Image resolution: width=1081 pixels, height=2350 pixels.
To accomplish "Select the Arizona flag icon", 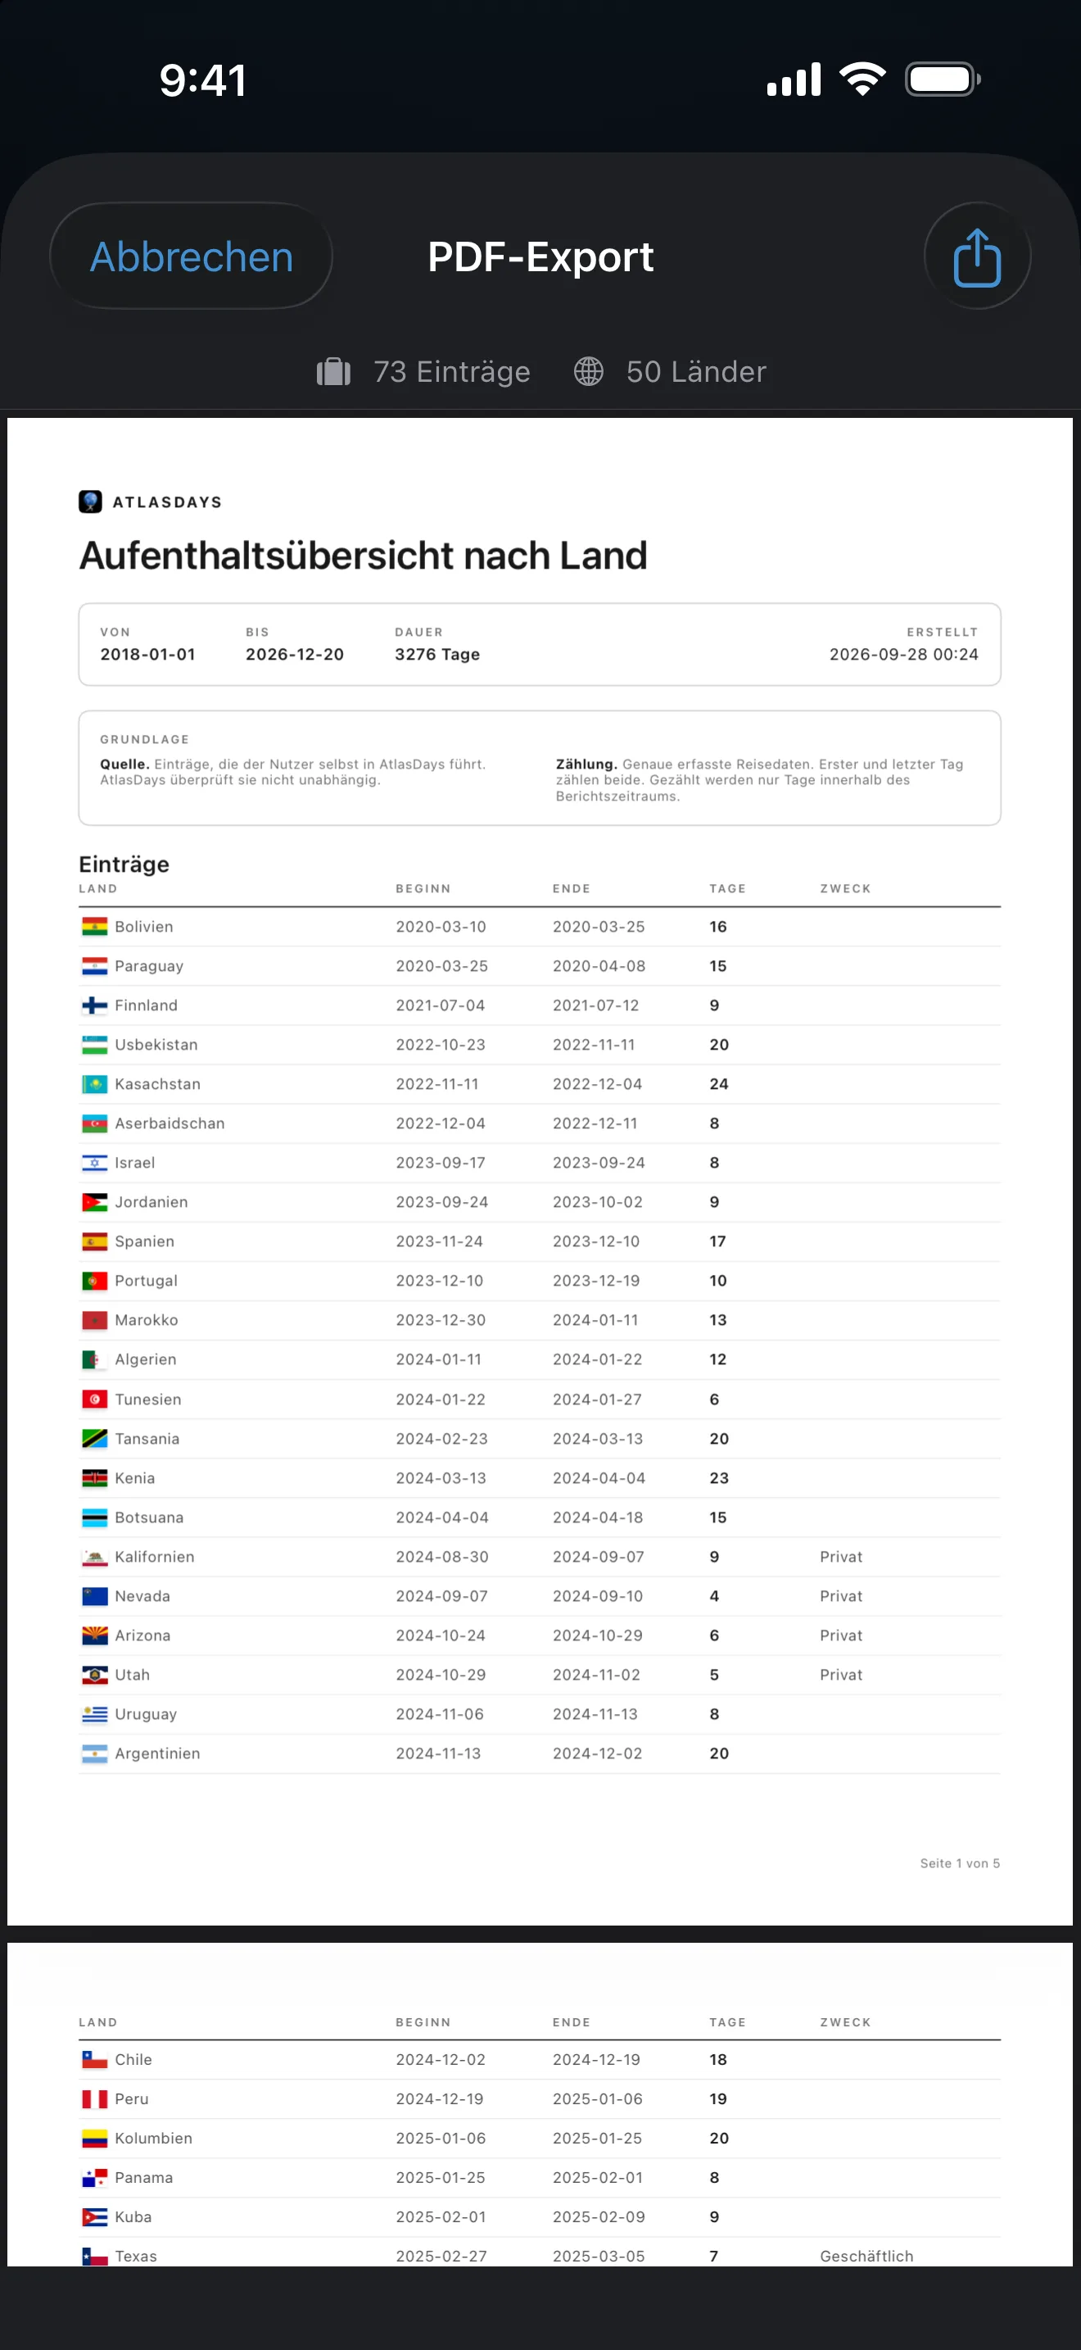I will [x=95, y=1635].
